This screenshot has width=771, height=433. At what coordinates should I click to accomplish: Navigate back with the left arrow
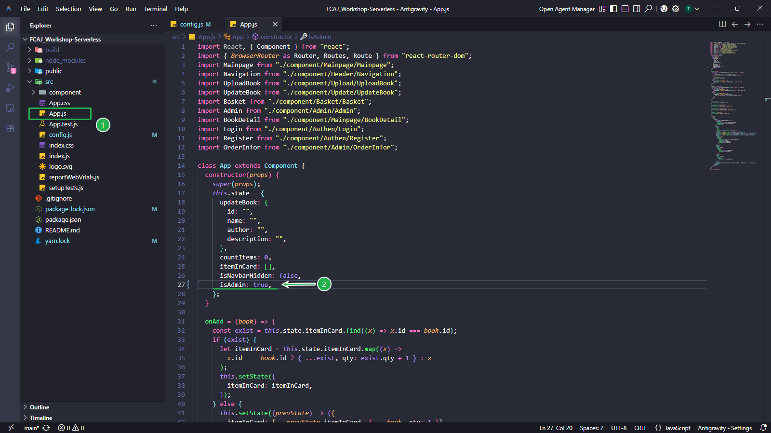735,24
